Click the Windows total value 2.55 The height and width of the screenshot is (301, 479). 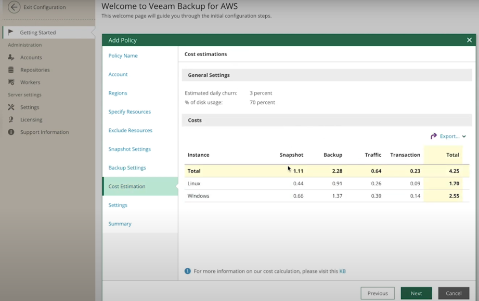(x=454, y=196)
